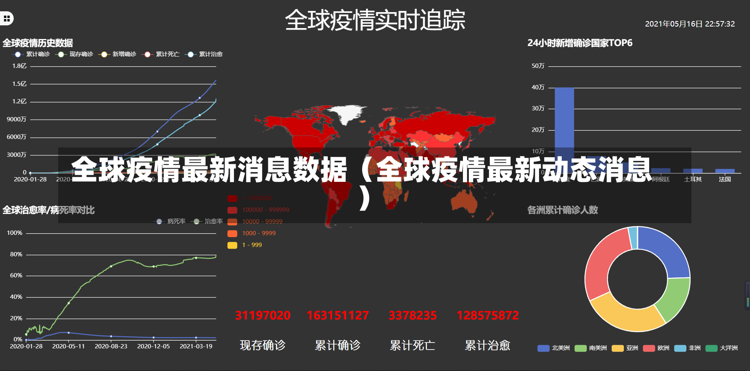Toggle 欧洲 in the pie legend
750x371 pixels.
[x=656, y=348]
